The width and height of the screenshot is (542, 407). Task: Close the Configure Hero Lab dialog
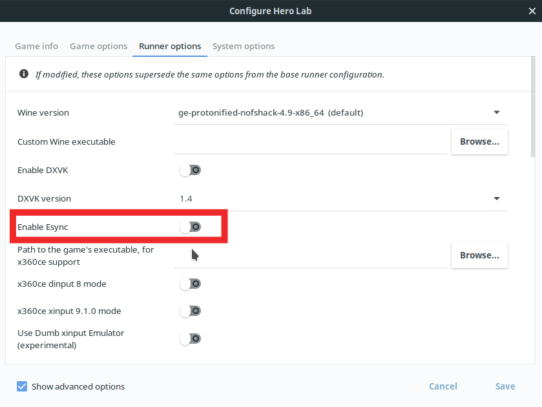(x=532, y=11)
